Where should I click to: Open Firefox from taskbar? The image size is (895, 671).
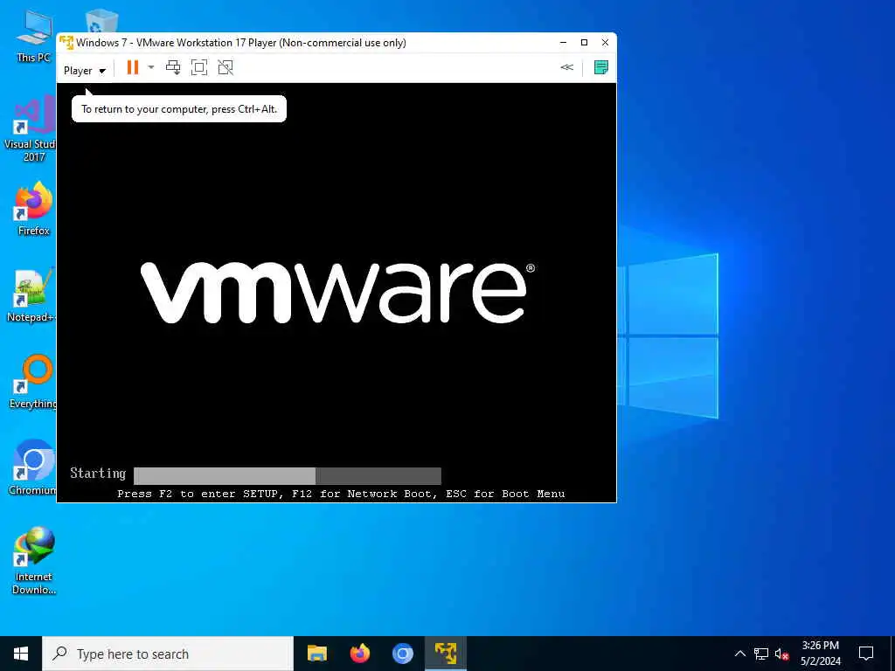tap(359, 654)
